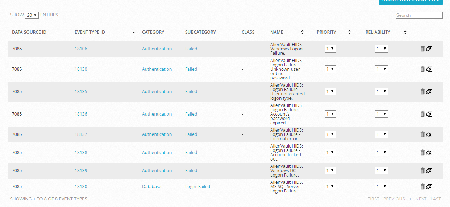Screen dimensions: 450x207
Task: Click the Login_Failed subcategory link
Action: 197,187
